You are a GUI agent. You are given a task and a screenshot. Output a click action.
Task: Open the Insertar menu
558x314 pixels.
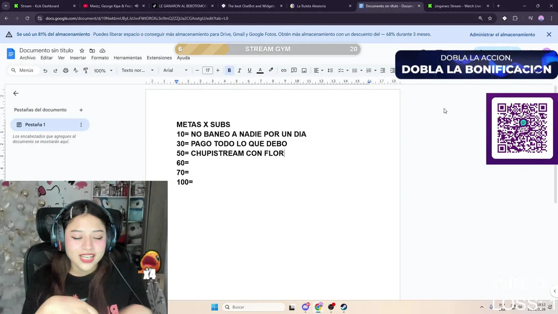click(x=78, y=58)
